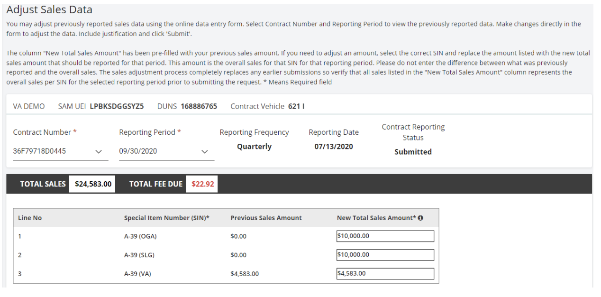601x297 pixels.
Task: Click the chevron next to 09/30/2020
Action: pyautogui.click(x=205, y=152)
